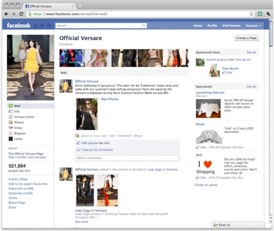Click Like on Anne Hathaway post
This screenshot has height=231, width=274.
(x=112, y=136)
